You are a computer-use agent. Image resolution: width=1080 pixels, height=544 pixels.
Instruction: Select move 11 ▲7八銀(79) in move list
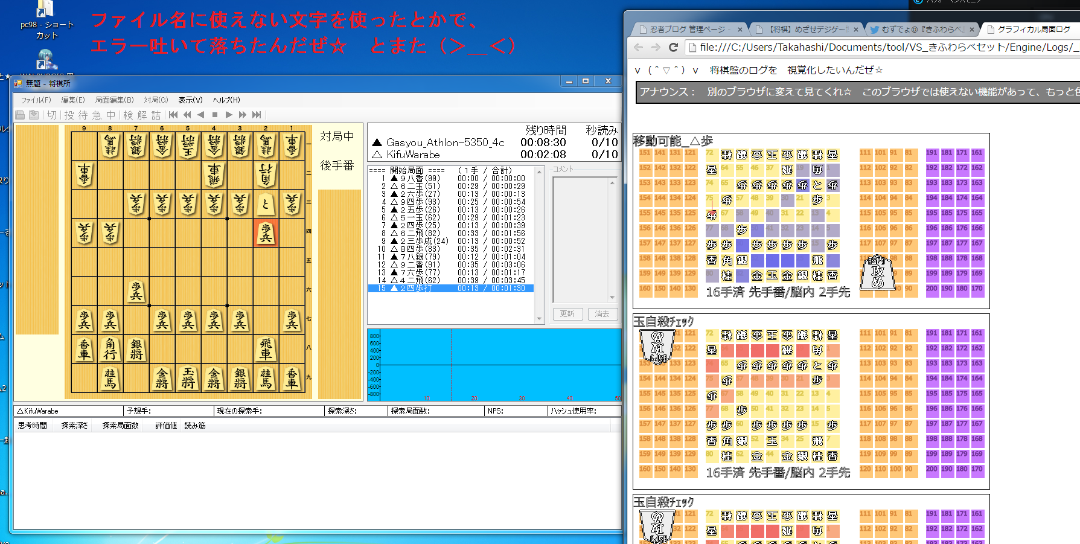[451, 257]
